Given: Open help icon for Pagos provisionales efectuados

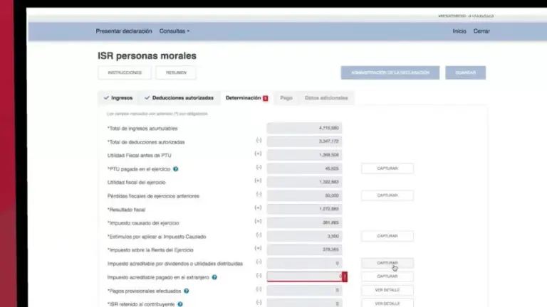Looking at the screenshot, I should tap(187, 291).
